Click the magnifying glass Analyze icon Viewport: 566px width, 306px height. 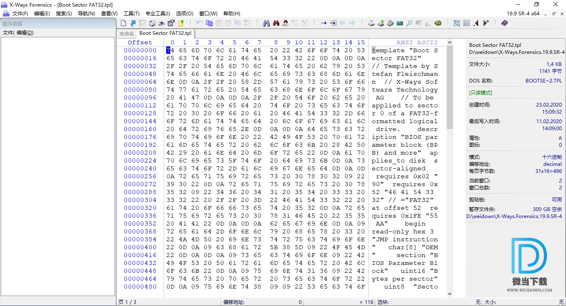409,23
